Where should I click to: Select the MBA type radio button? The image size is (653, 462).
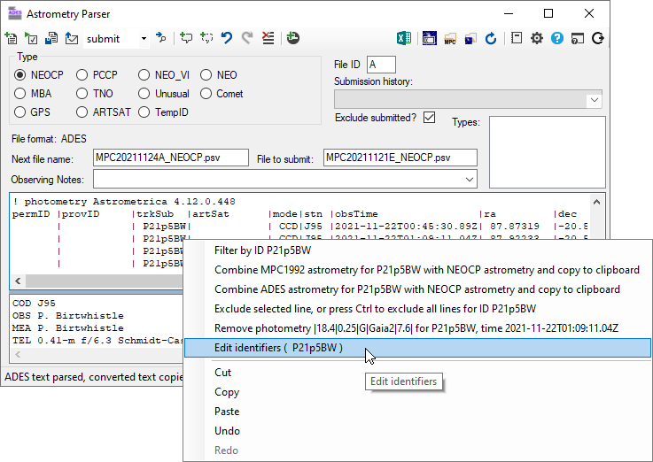19,94
